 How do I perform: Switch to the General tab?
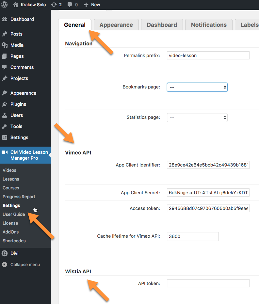pos(75,25)
